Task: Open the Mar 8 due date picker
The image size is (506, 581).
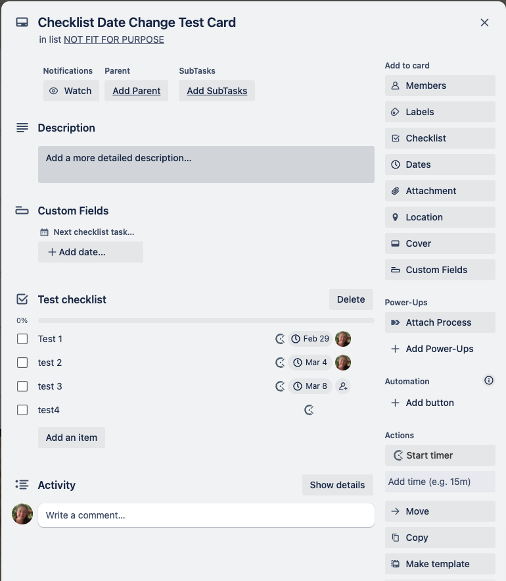Action: [x=310, y=386]
